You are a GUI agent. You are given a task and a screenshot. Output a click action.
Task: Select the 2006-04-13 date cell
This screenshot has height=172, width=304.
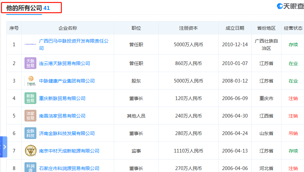(x=235, y=151)
